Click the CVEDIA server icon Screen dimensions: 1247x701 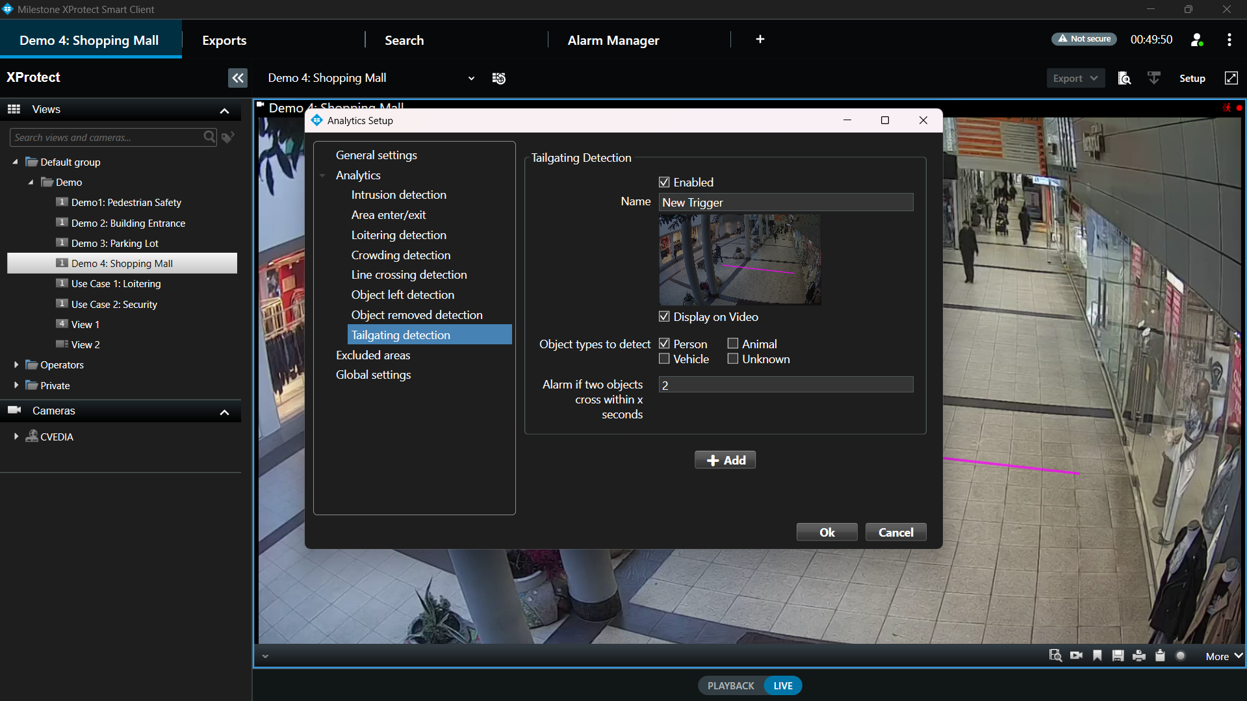coord(31,436)
